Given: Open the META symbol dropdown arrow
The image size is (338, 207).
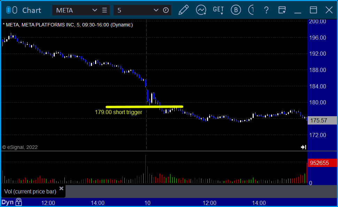Looking at the screenshot, I should (94, 10).
